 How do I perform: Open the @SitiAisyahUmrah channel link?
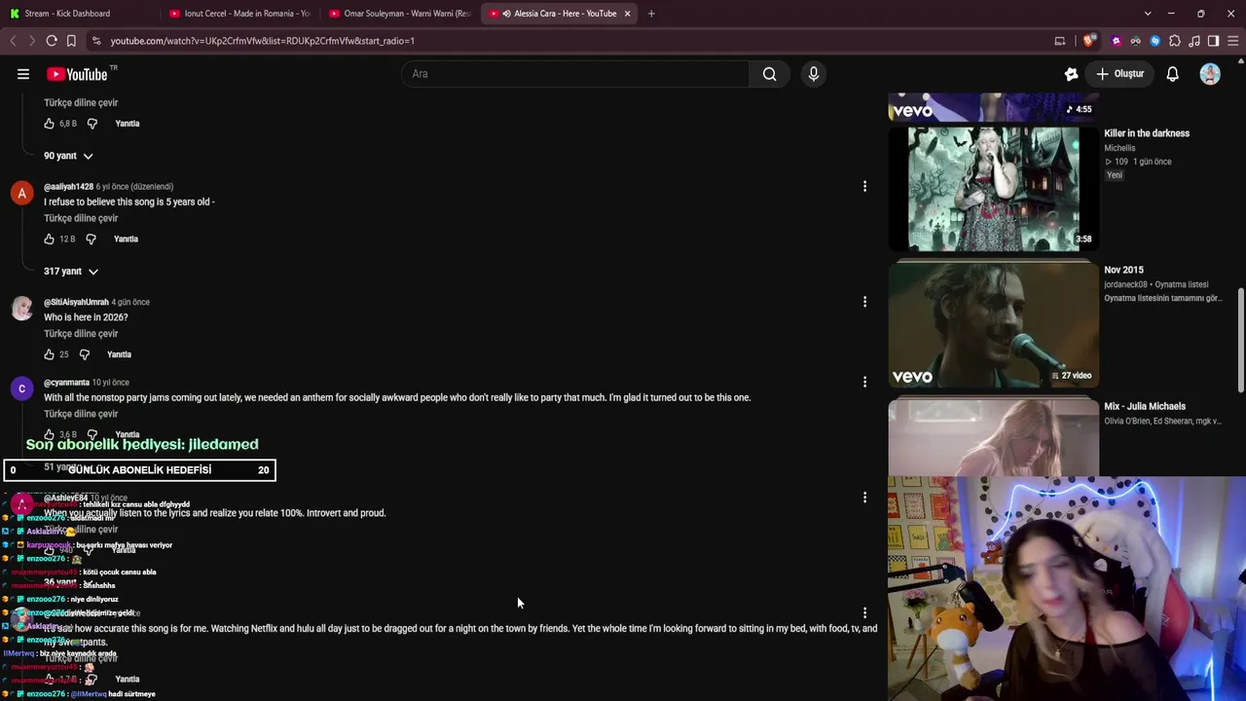(x=76, y=302)
